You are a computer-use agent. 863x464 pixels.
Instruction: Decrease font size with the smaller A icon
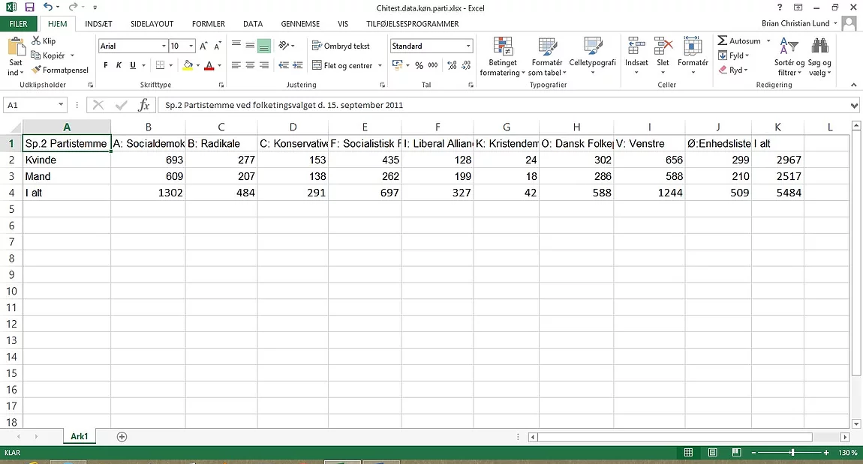point(218,46)
